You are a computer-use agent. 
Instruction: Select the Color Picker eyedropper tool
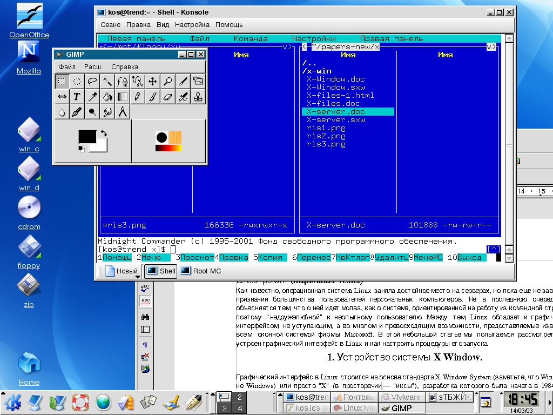(x=92, y=97)
